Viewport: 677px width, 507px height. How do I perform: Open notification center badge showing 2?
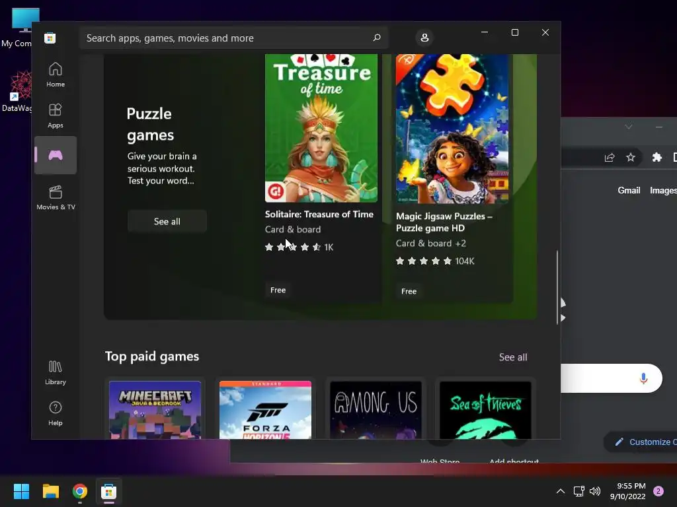[x=658, y=491]
